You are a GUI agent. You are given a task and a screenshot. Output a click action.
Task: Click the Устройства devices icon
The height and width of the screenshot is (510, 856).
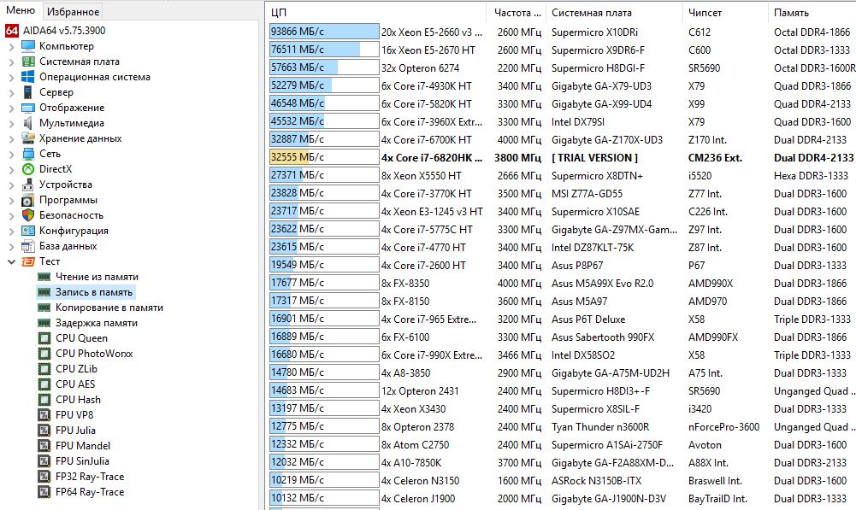(x=28, y=185)
